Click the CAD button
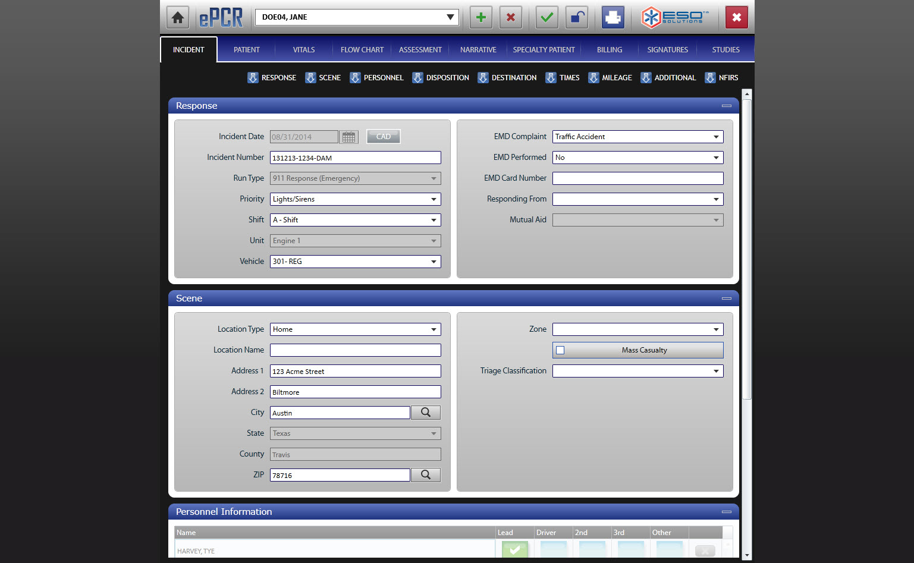This screenshot has height=563, width=914. pos(384,137)
